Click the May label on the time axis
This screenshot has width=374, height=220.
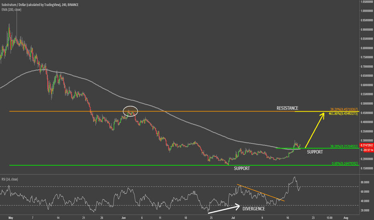click(x=10, y=218)
